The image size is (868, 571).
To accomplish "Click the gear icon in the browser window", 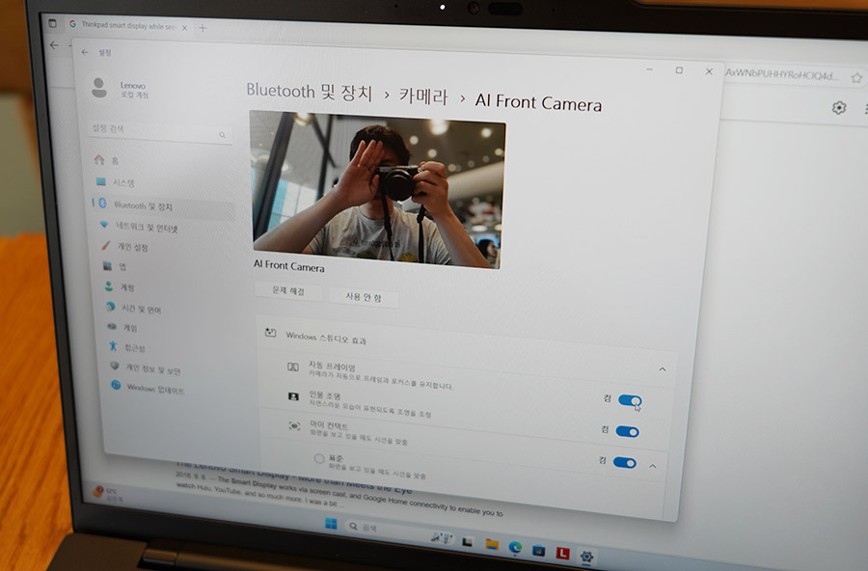I will 839,107.
